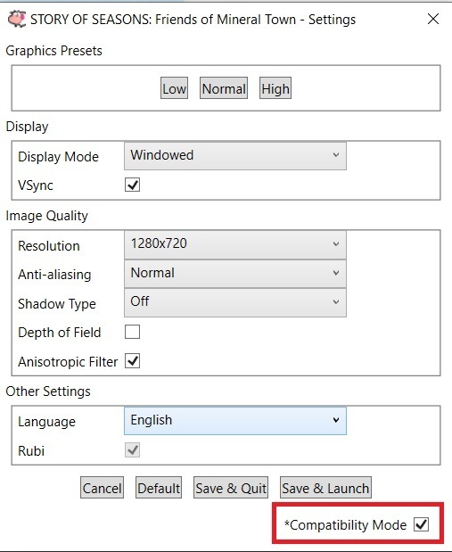The image size is (452, 552).
Task: Open the Anti-aliasing dropdown
Action: (235, 274)
